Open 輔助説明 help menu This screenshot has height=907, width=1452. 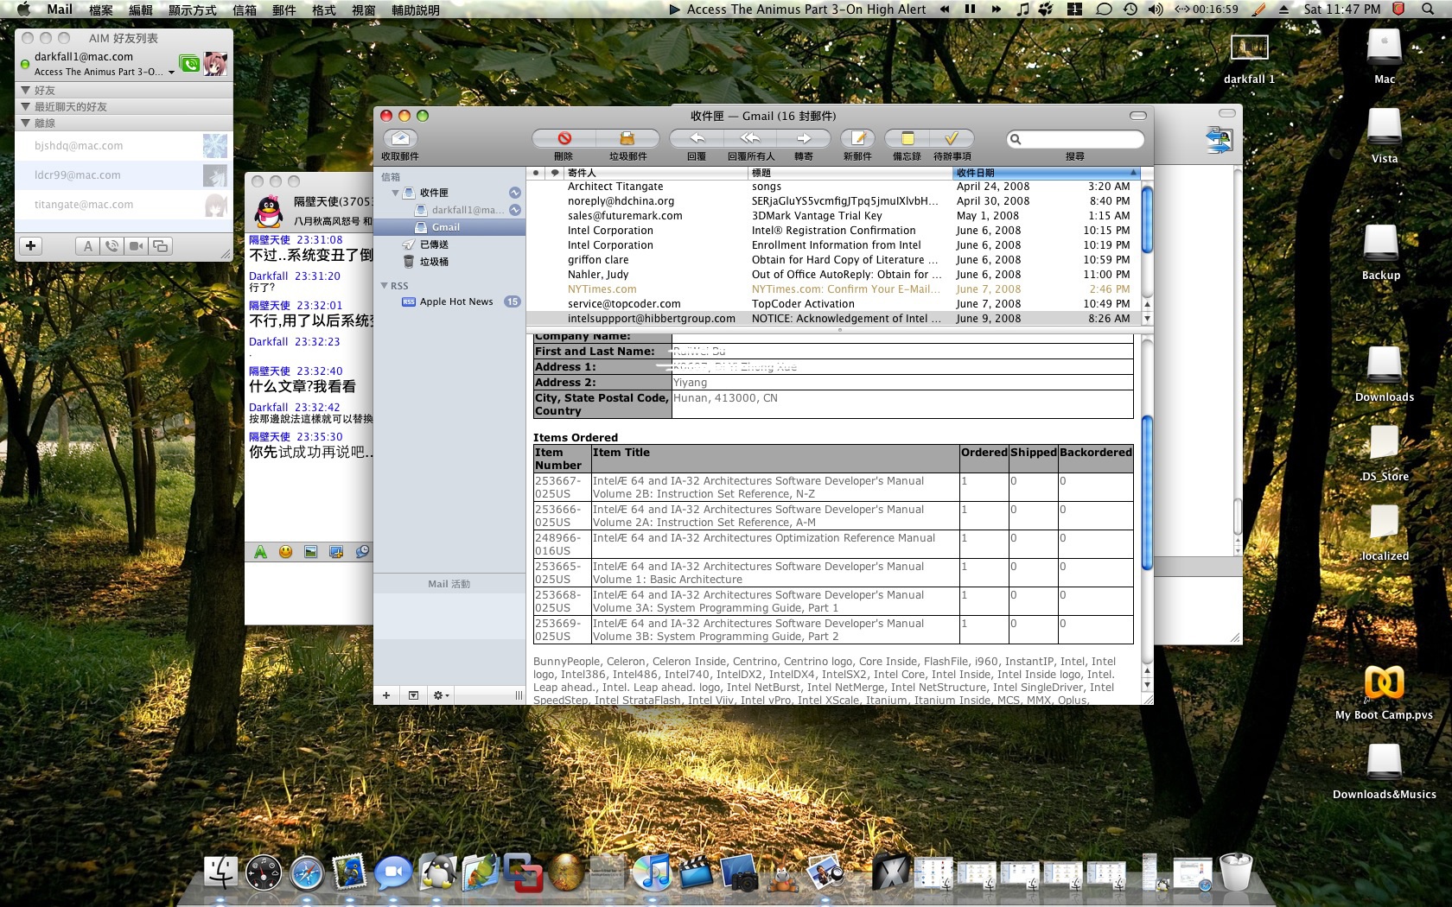tap(416, 10)
